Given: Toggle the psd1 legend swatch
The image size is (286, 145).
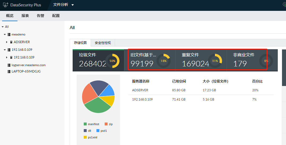Looking at the screenshot, I should pyautogui.click(x=98, y=131).
